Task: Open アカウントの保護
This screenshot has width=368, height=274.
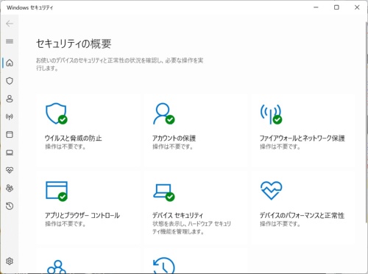Action: coord(174,138)
